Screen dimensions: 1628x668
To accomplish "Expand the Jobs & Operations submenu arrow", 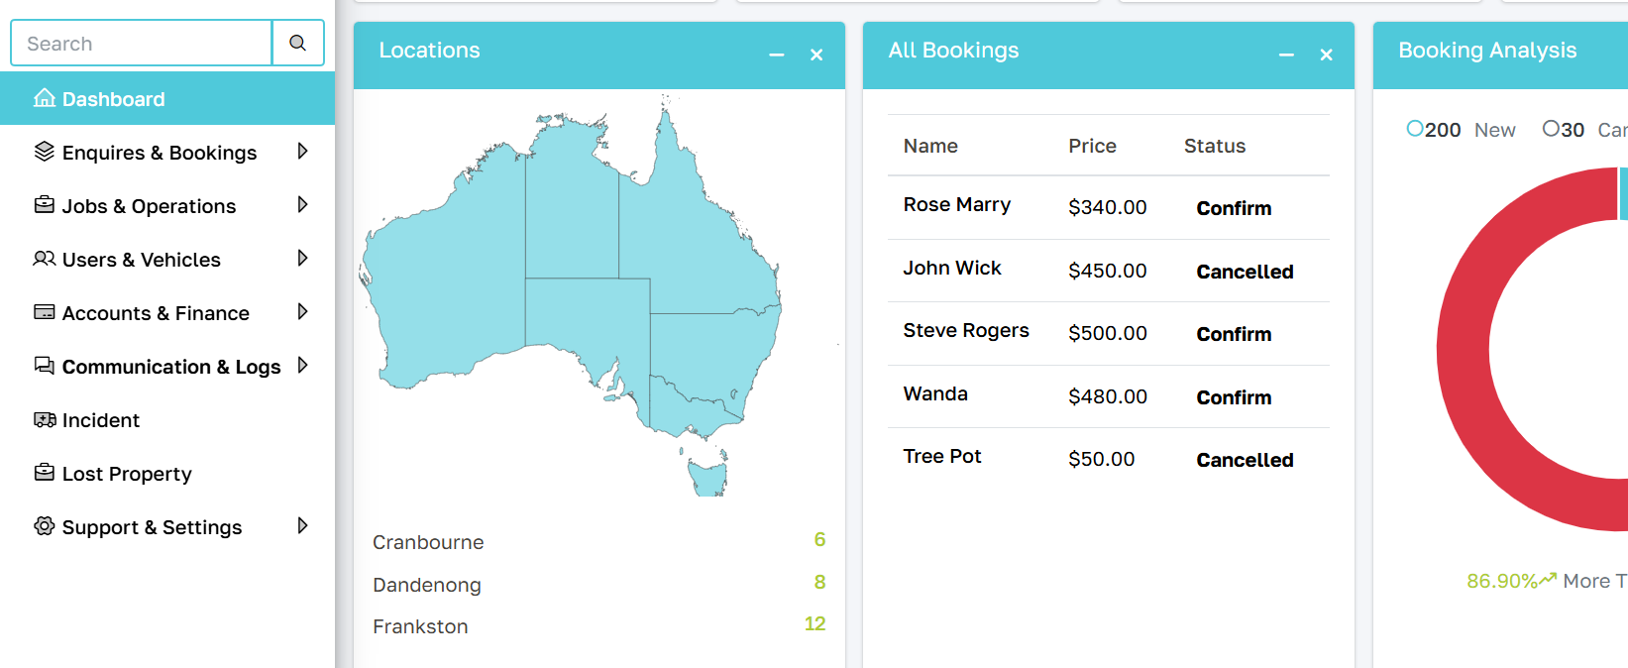I will click(x=303, y=205).
